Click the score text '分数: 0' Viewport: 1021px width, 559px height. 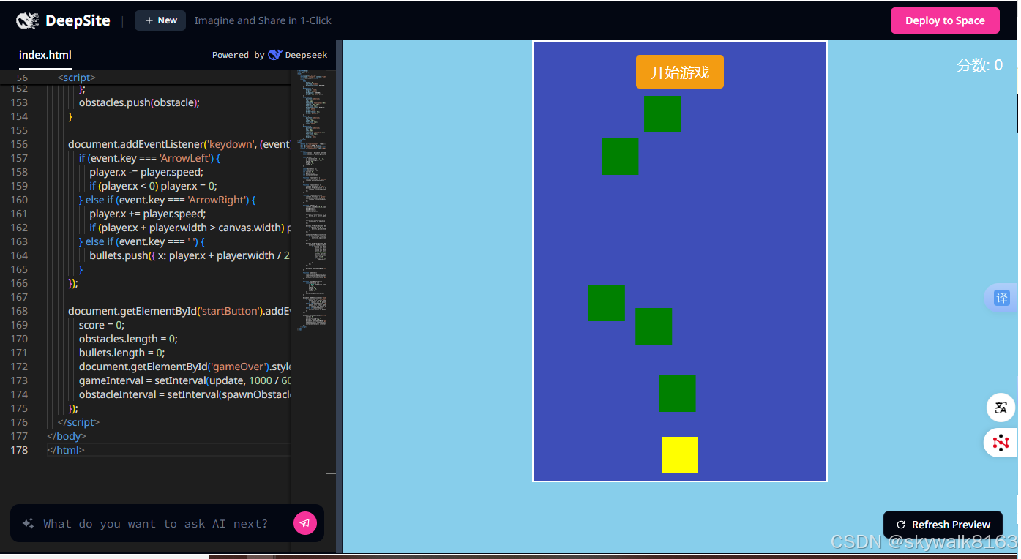pyautogui.click(x=979, y=65)
